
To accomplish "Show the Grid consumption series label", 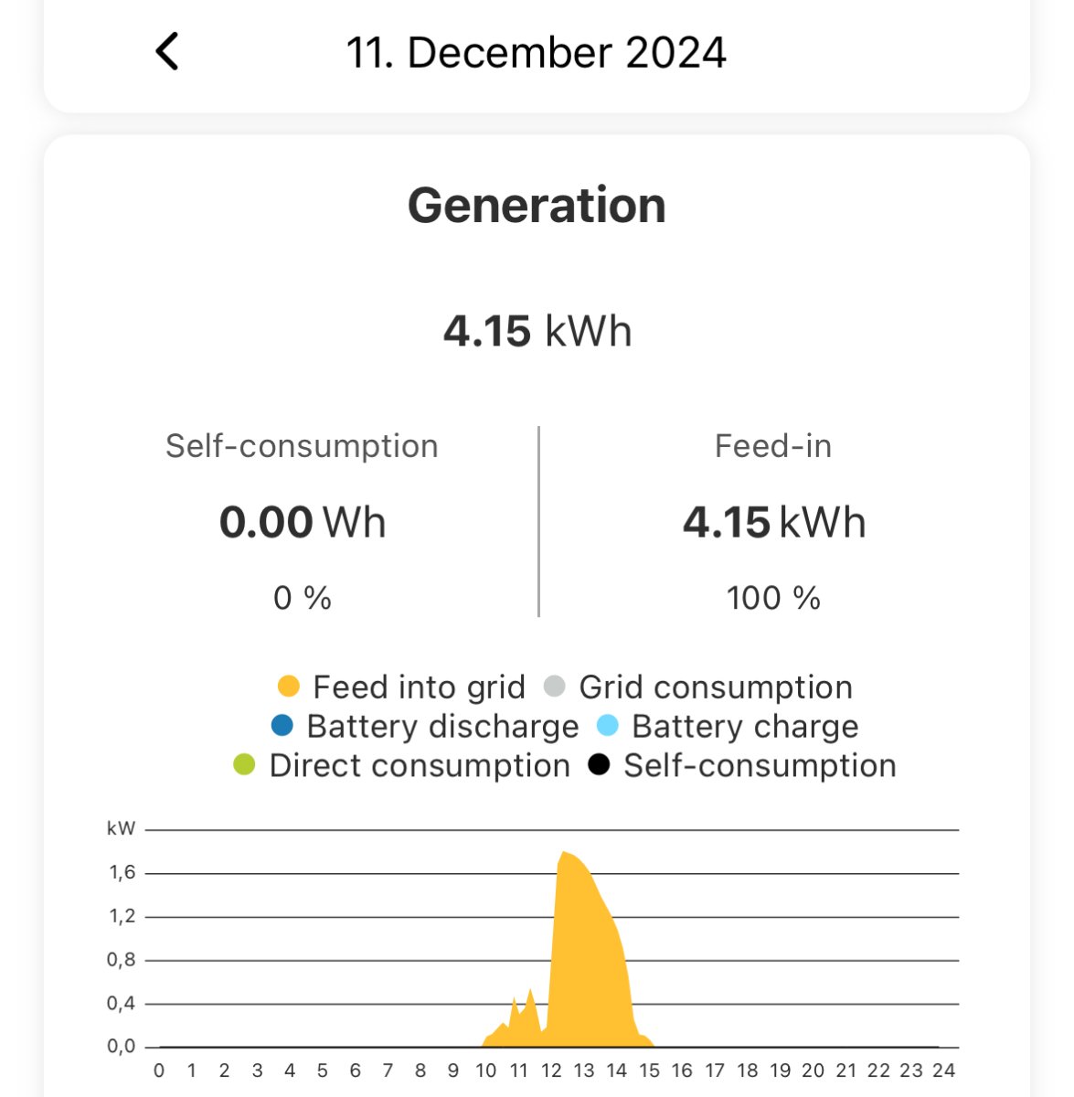I will [716, 687].
